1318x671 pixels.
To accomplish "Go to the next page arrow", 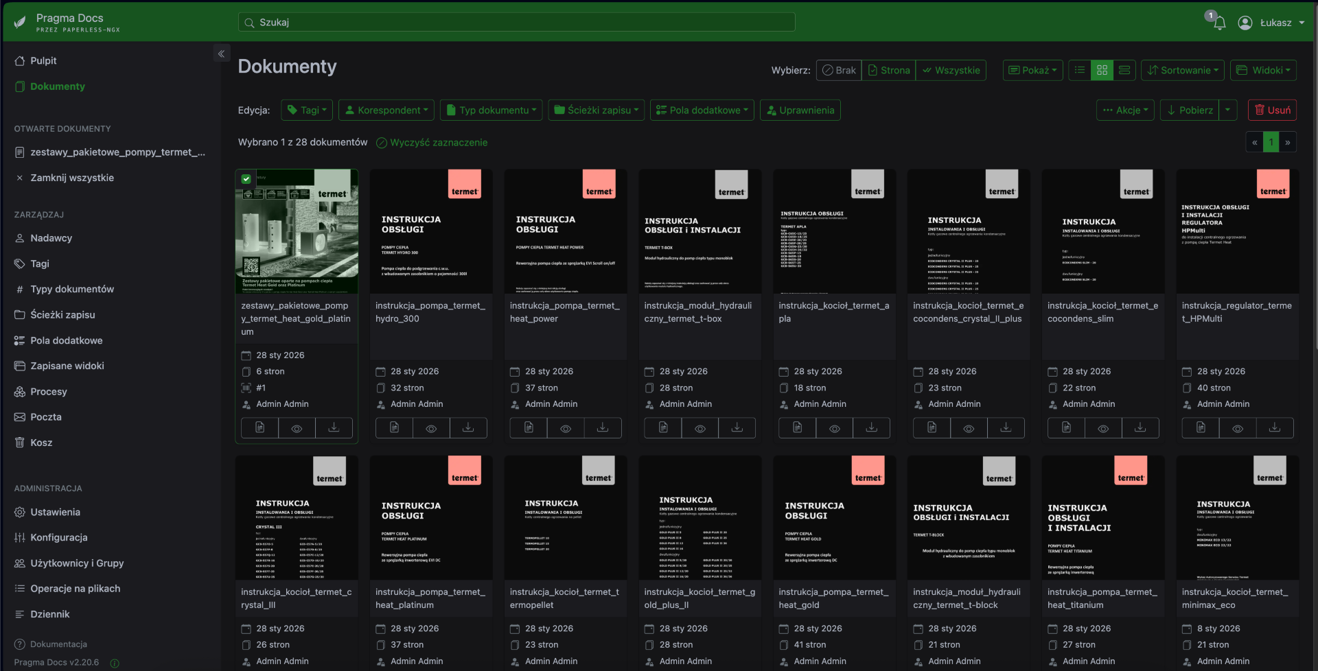I will click(x=1288, y=142).
